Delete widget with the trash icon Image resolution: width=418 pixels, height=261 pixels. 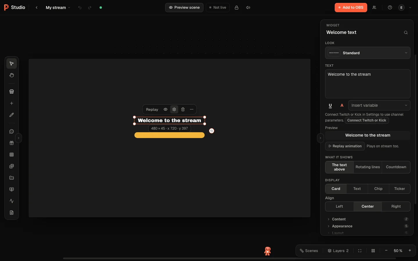click(183, 109)
